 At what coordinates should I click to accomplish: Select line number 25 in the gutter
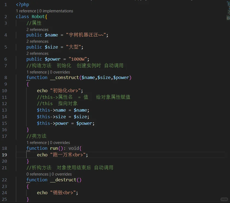coord(4,199)
